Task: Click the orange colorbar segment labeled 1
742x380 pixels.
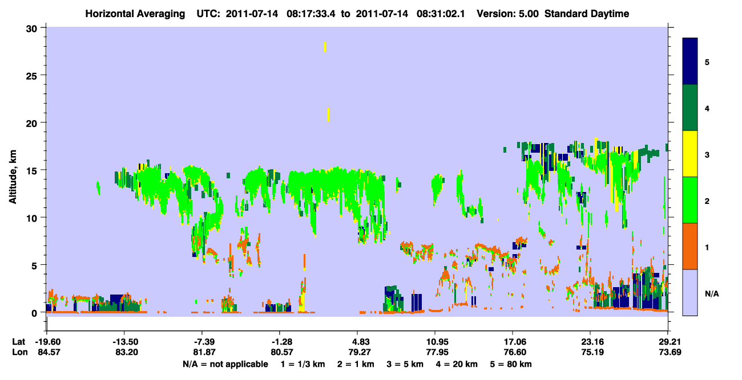Action: click(690, 246)
